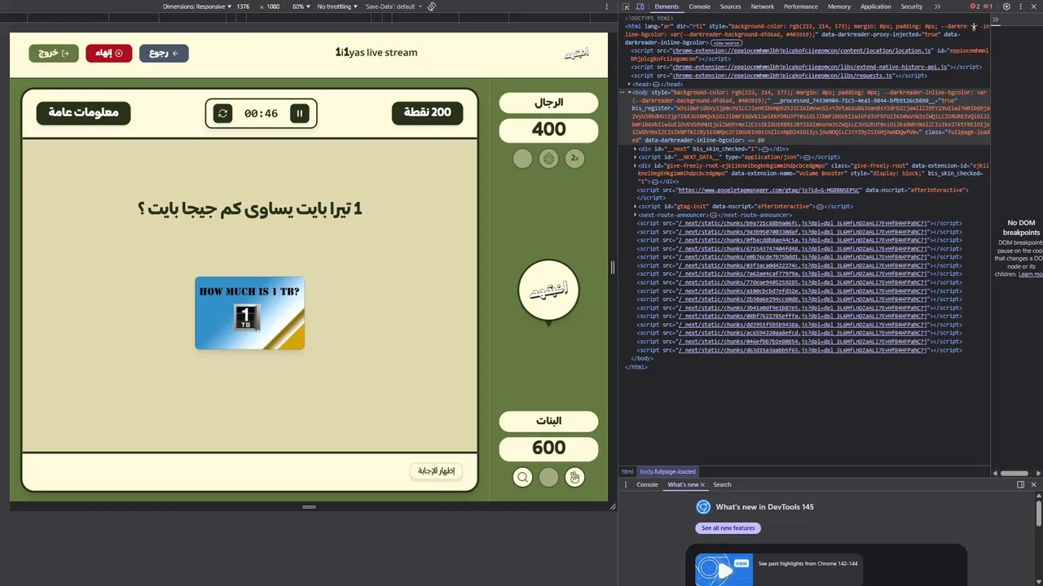Switch to the Performance tab
1043x586 pixels.
(800, 7)
